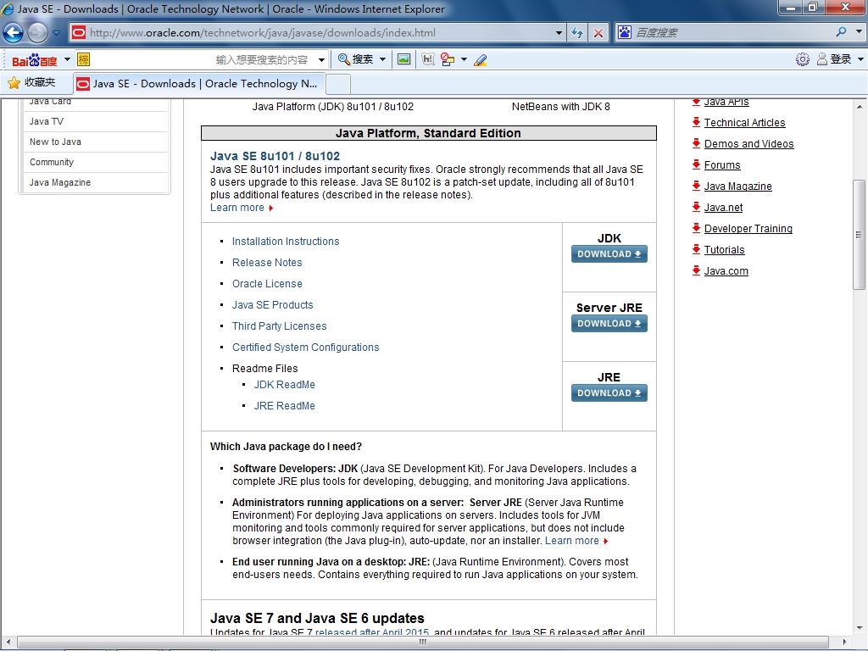Screen dimensions: 868x651
Task: Open Java.net link
Action: click(x=723, y=208)
